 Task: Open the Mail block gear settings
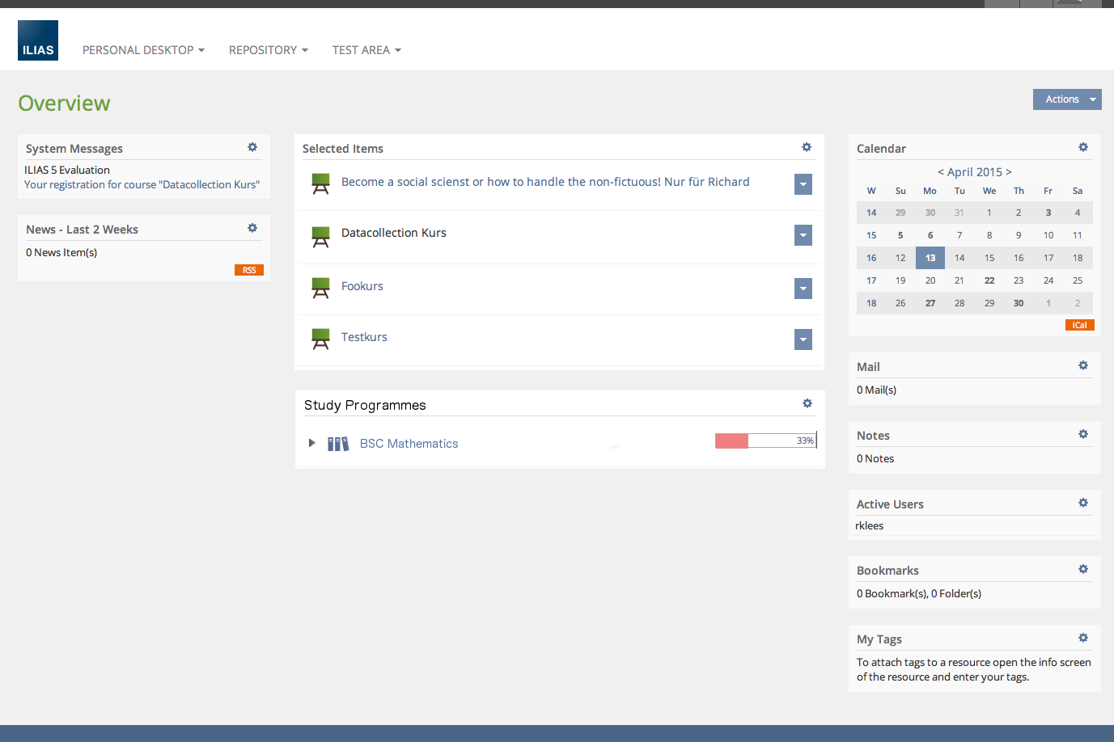pos(1083,365)
